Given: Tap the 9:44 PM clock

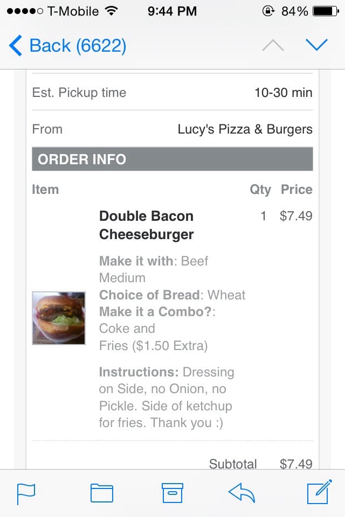Looking at the screenshot, I should tap(172, 11).
